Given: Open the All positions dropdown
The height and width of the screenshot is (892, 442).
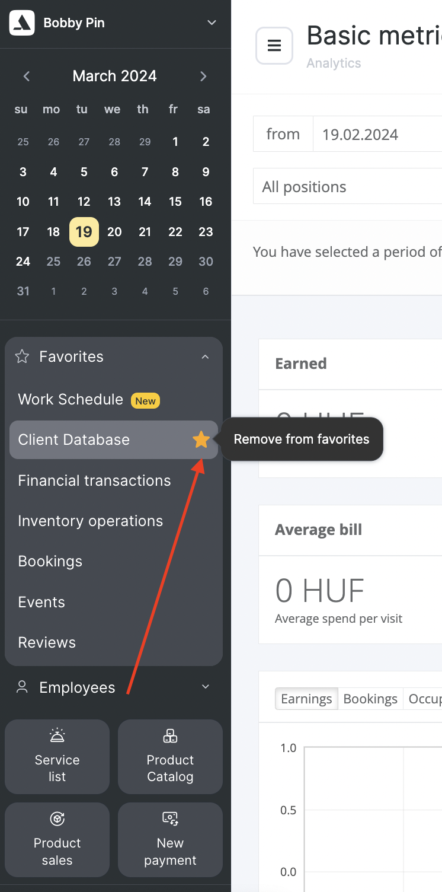Looking at the screenshot, I should [x=347, y=186].
